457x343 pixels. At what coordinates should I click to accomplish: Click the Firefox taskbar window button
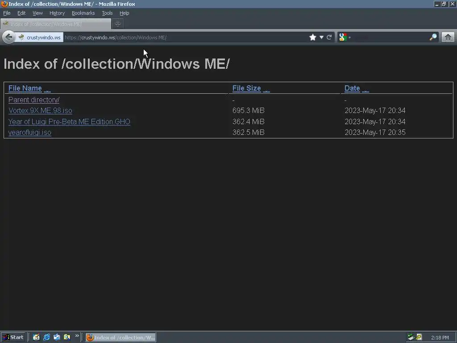pos(120,338)
